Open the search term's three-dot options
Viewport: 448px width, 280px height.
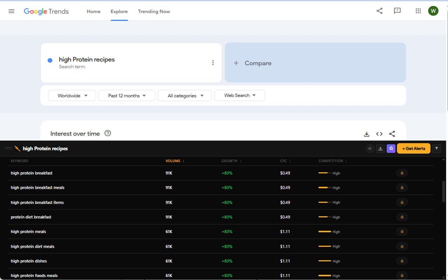213,63
